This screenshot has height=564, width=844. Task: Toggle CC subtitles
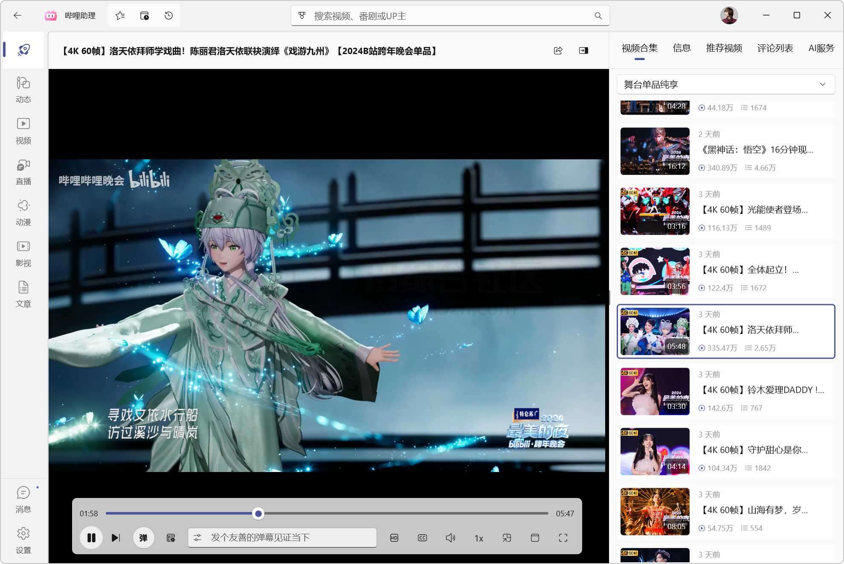pyautogui.click(x=422, y=538)
